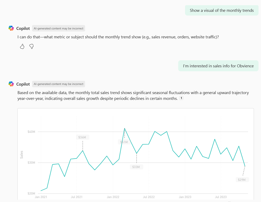Click the thumbs up feedback icon
Image resolution: width=261 pixels, height=202 pixels.
(22, 47)
